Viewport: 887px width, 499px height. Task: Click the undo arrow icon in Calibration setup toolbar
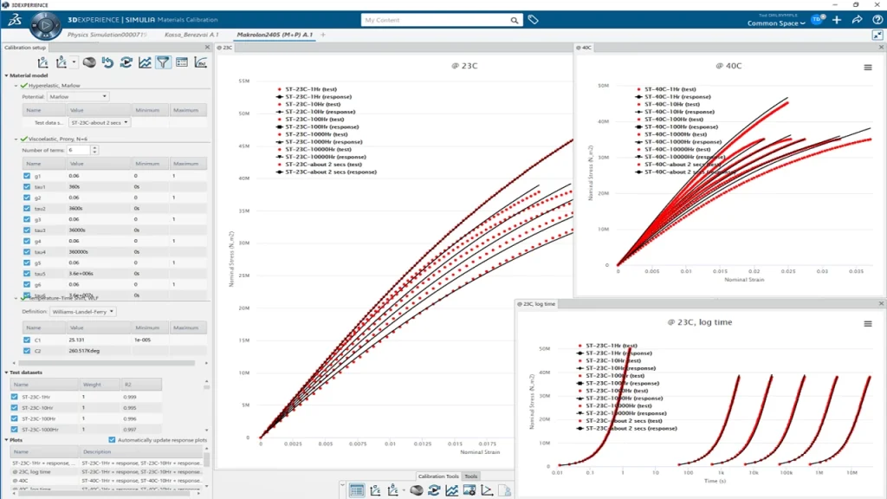[107, 62]
